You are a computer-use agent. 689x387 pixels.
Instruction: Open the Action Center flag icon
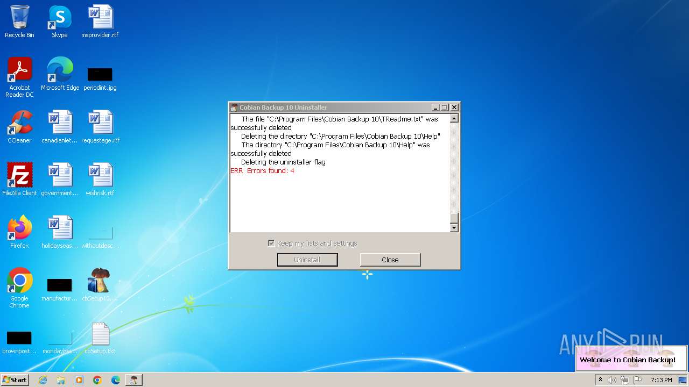638,380
